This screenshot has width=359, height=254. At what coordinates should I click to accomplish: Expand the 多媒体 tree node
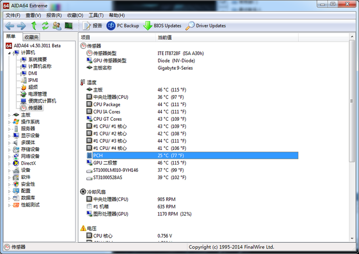coord(9,143)
